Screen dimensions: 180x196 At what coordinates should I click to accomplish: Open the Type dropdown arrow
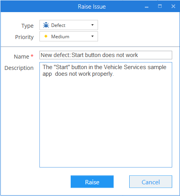(93, 25)
